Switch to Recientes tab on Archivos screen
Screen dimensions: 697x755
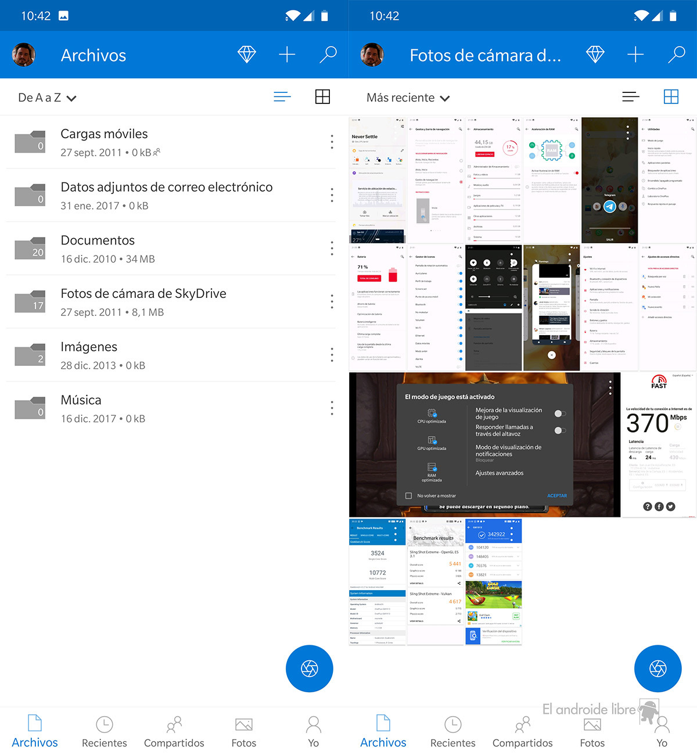(104, 732)
